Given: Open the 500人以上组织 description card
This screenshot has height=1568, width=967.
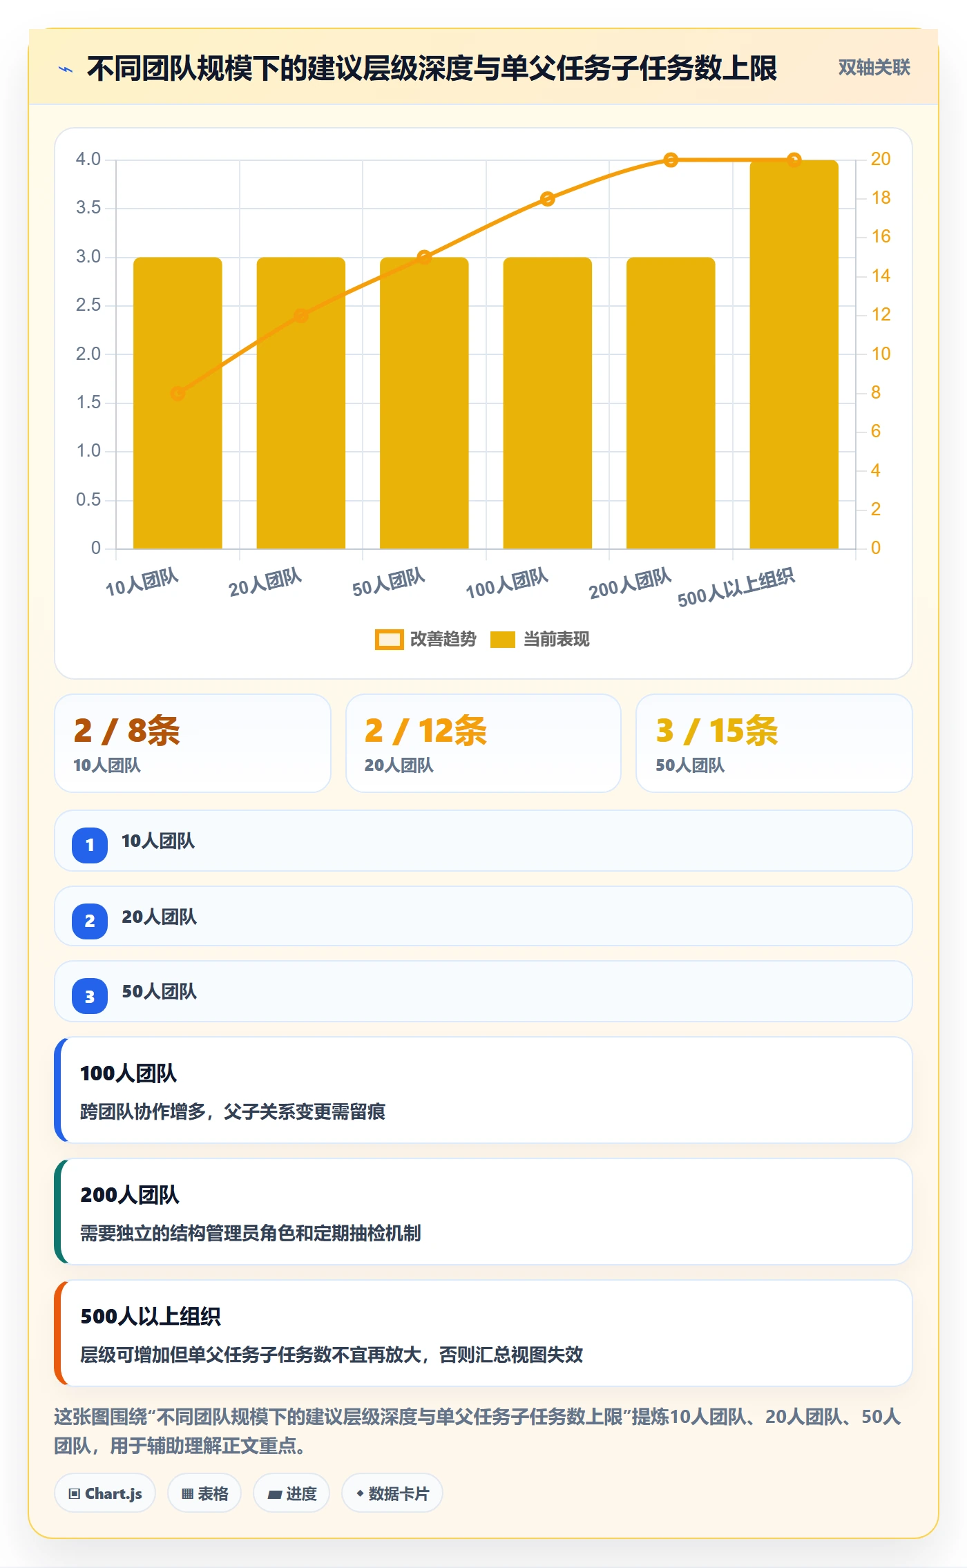Looking at the screenshot, I should [483, 1333].
